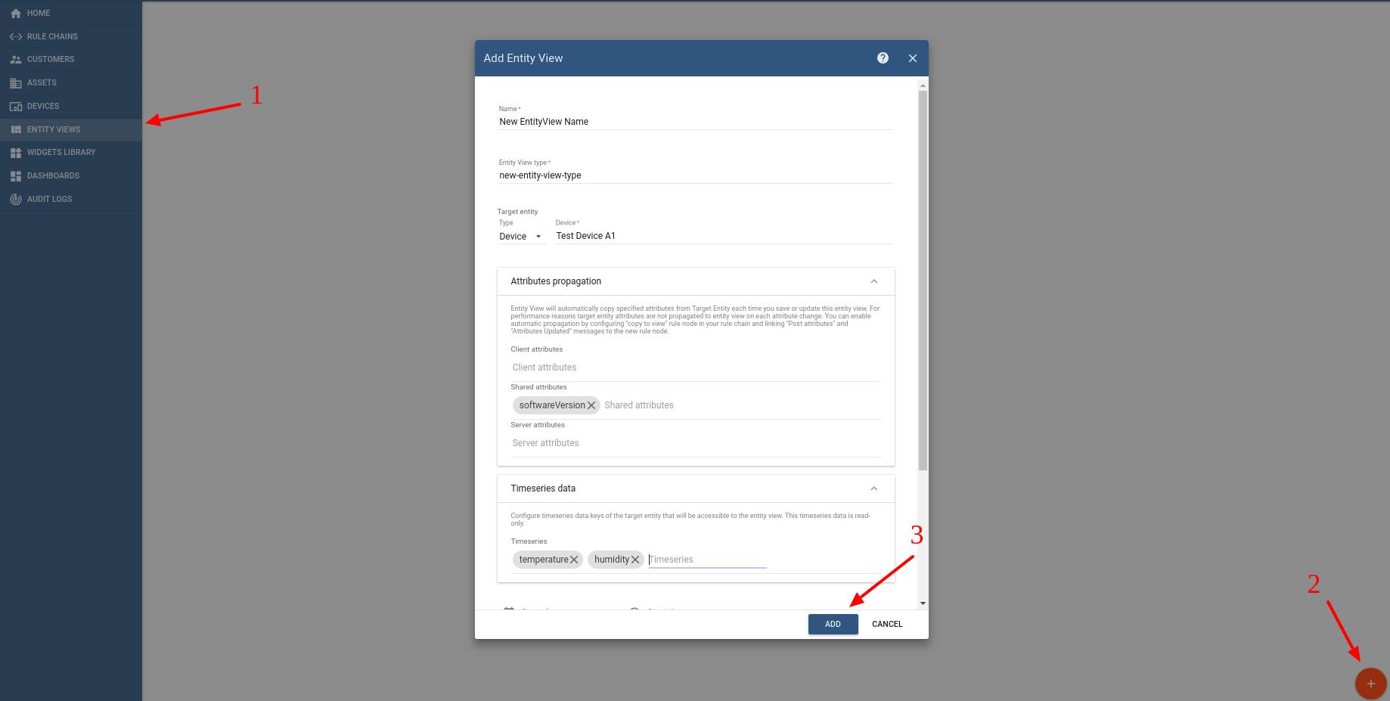Image resolution: width=1390 pixels, height=701 pixels.
Task: Click the CANCEL button
Action: 887,624
